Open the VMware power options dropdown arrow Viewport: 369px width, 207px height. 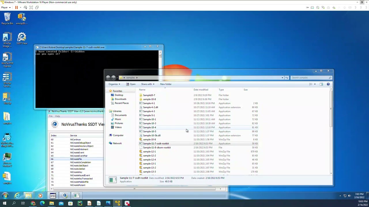20,7
